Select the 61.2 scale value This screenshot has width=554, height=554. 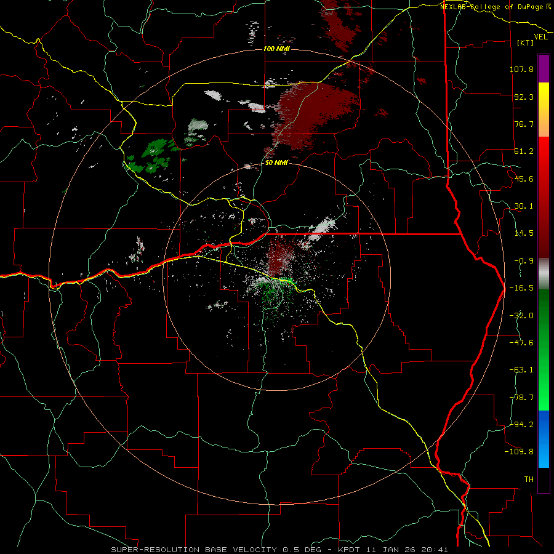(524, 151)
